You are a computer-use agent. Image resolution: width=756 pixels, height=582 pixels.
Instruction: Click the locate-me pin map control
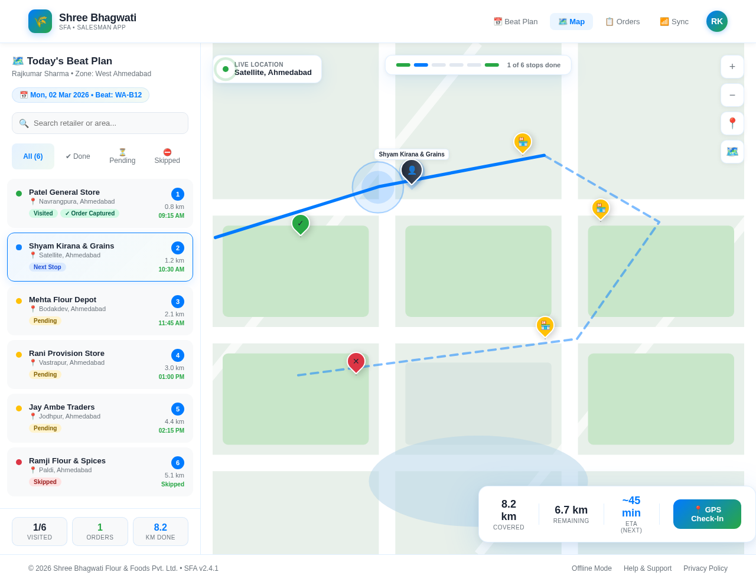(x=732, y=123)
